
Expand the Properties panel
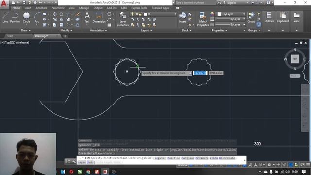tap(220, 30)
